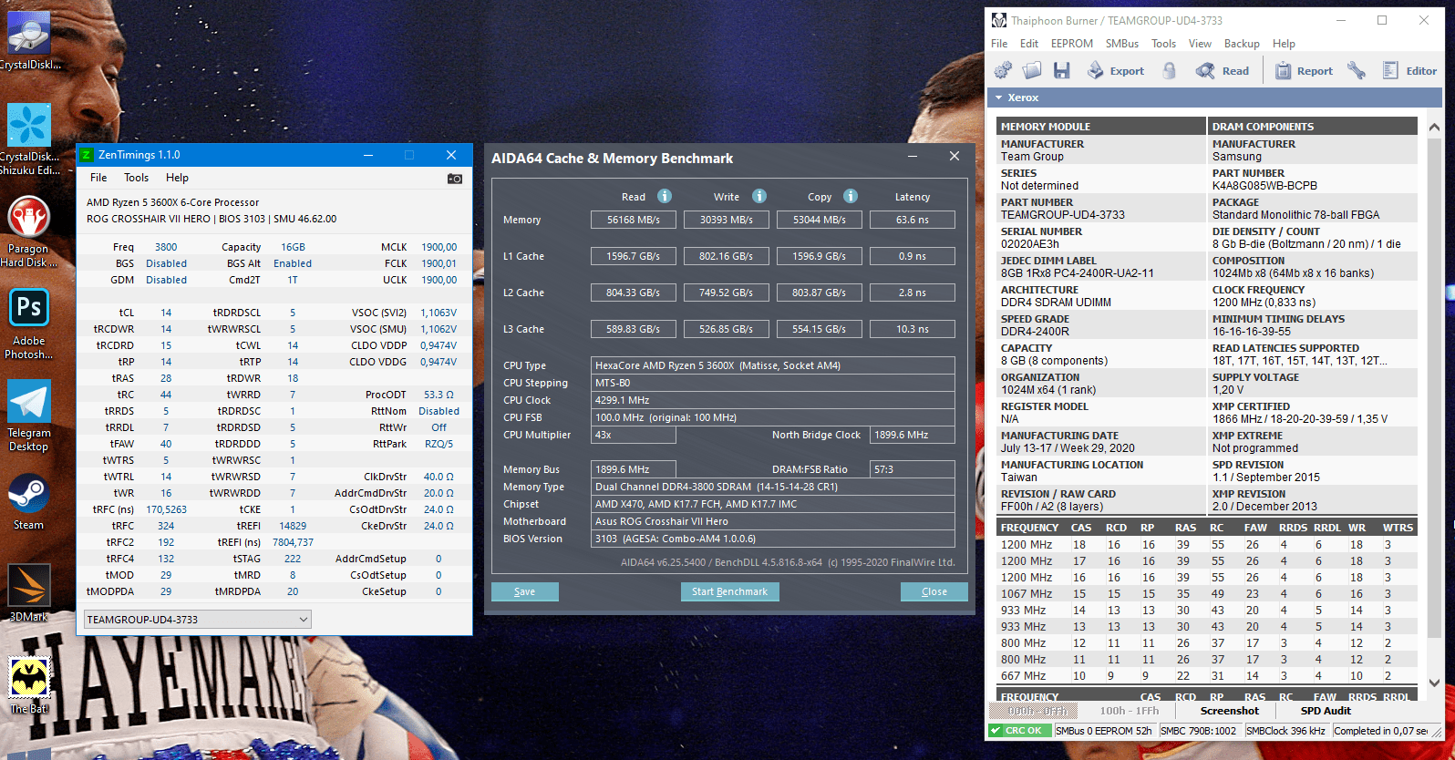Open Telegram Desktop shortcut
Viewport: 1455px width, 760px height.
29,416
